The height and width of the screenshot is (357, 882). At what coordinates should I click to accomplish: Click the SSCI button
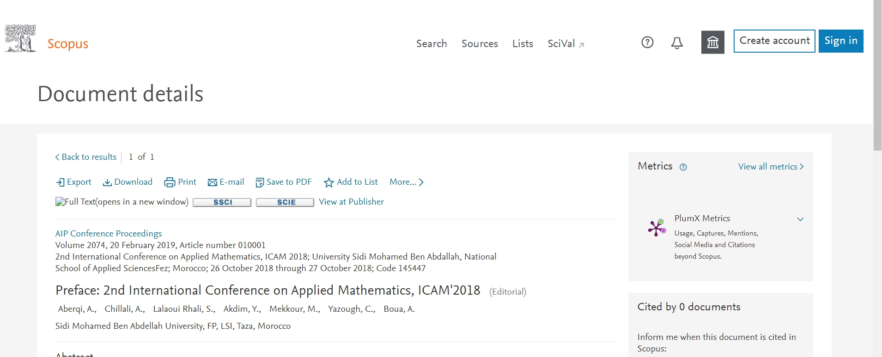pyautogui.click(x=222, y=202)
